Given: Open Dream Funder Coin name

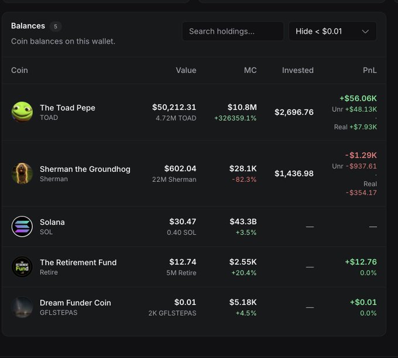Looking at the screenshot, I should 76,302.
